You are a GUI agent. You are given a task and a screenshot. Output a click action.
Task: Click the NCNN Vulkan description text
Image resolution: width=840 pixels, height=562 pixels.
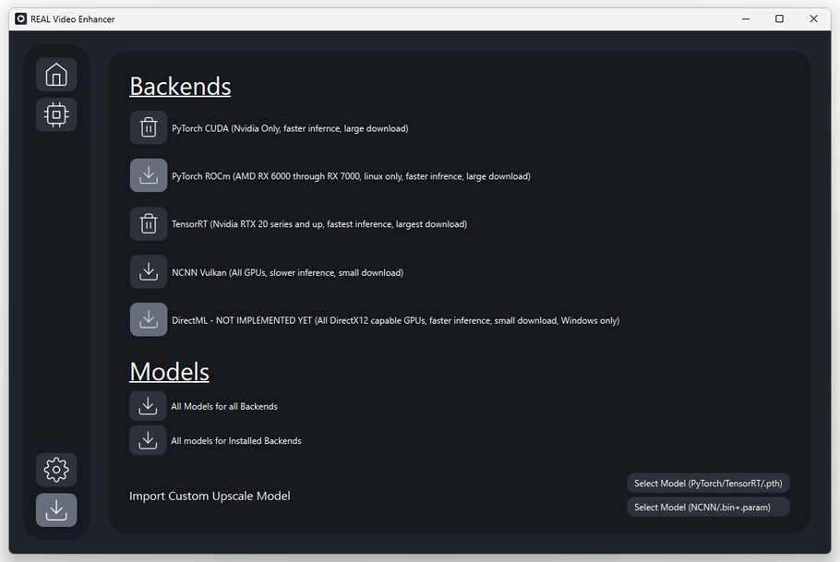tap(288, 273)
